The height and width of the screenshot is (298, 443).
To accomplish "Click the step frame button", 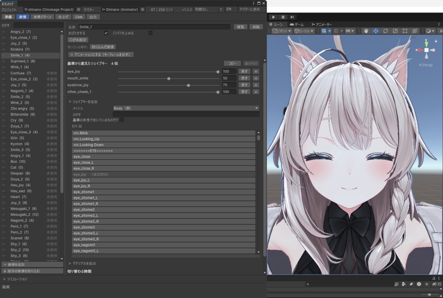I will (292, 17).
